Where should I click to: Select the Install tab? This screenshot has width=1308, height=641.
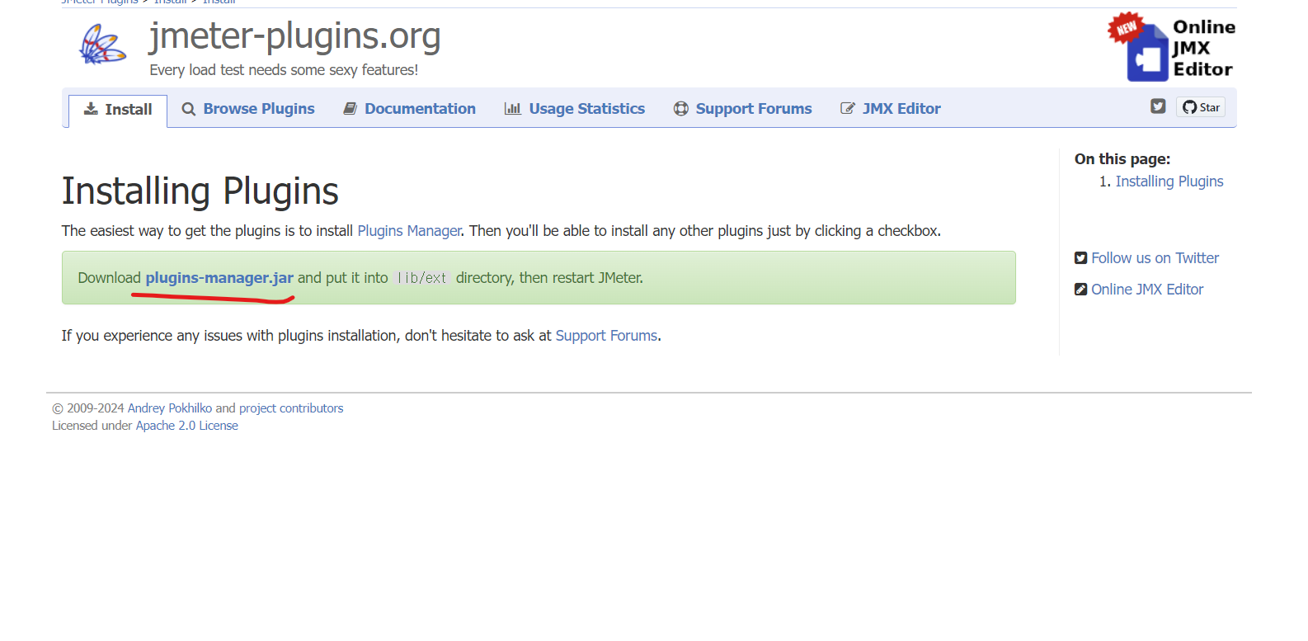coord(118,110)
